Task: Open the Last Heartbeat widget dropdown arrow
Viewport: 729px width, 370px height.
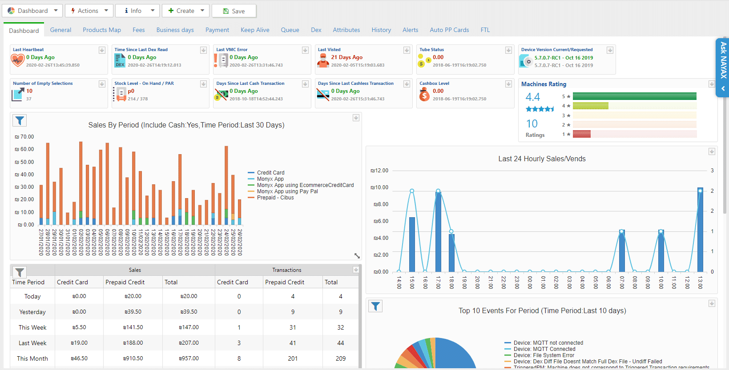Action: coord(102,50)
